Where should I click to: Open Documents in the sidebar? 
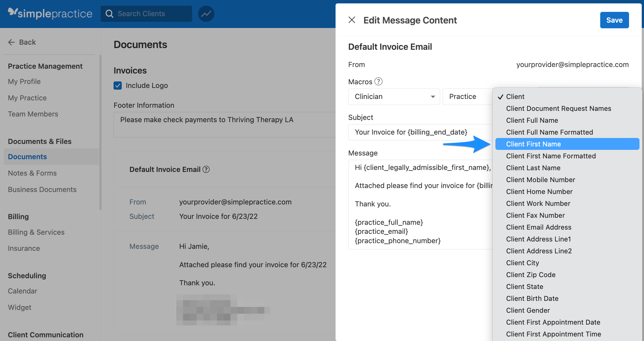(51, 157)
